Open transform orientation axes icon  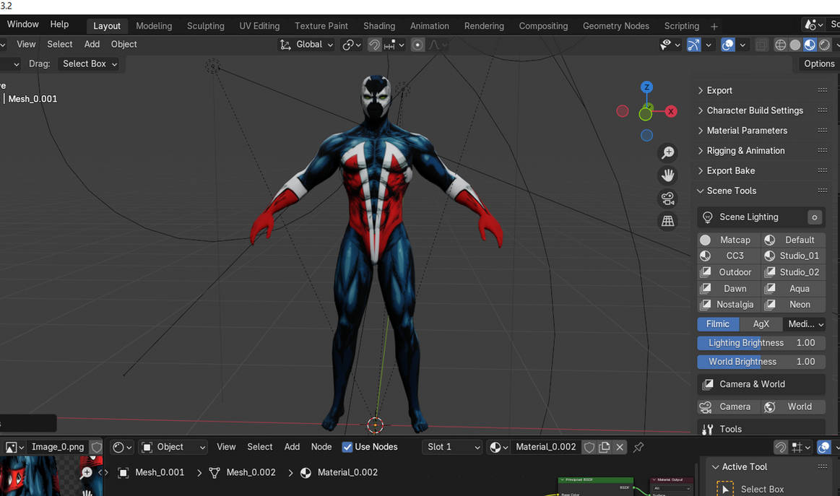pos(285,45)
